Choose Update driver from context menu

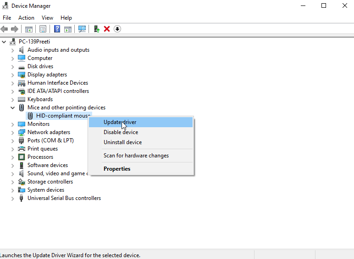coord(141,122)
